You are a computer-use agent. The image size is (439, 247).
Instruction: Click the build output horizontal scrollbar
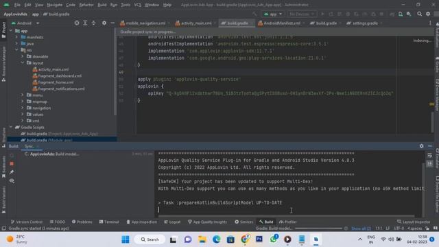[x=286, y=216]
